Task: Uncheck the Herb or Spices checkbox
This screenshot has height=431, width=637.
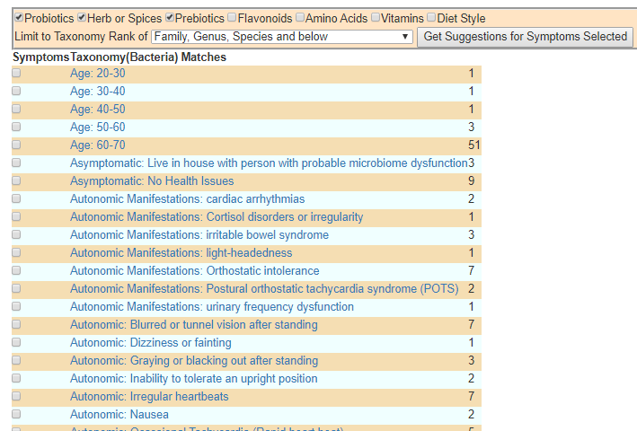Action: [x=82, y=18]
